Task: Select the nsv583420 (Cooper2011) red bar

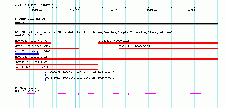Action: 57,70
